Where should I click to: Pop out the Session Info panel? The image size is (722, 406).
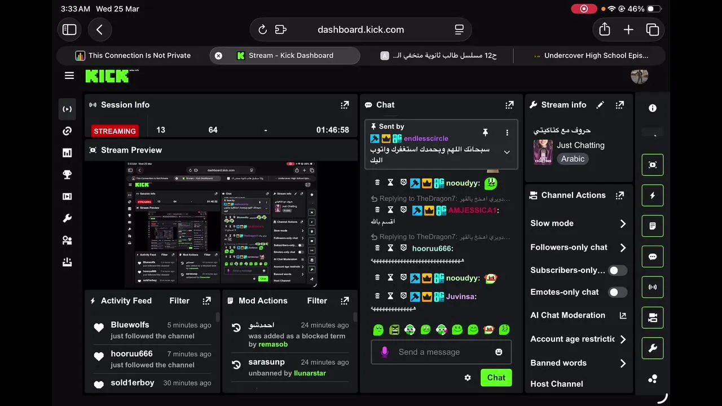pos(345,105)
